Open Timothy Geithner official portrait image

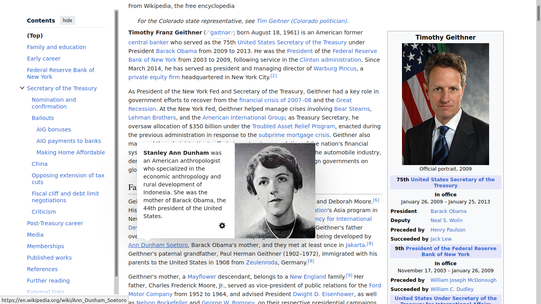(446, 104)
